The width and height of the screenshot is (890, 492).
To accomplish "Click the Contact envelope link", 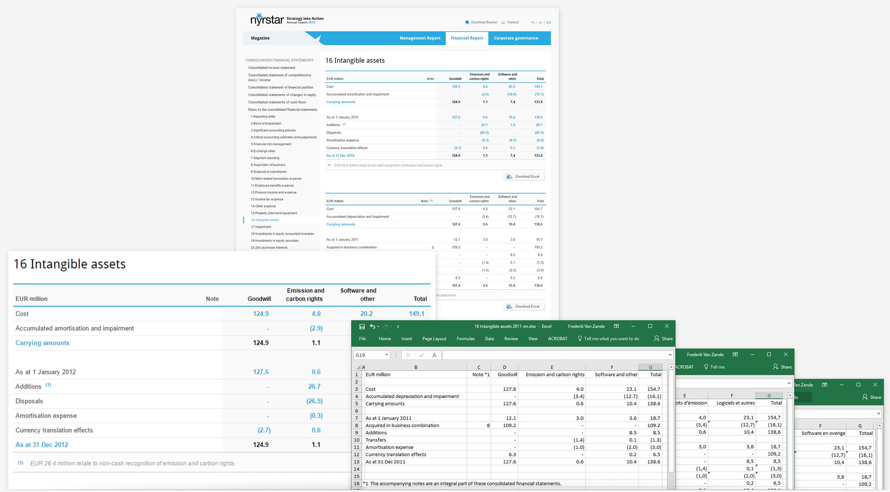I will (510, 22).
